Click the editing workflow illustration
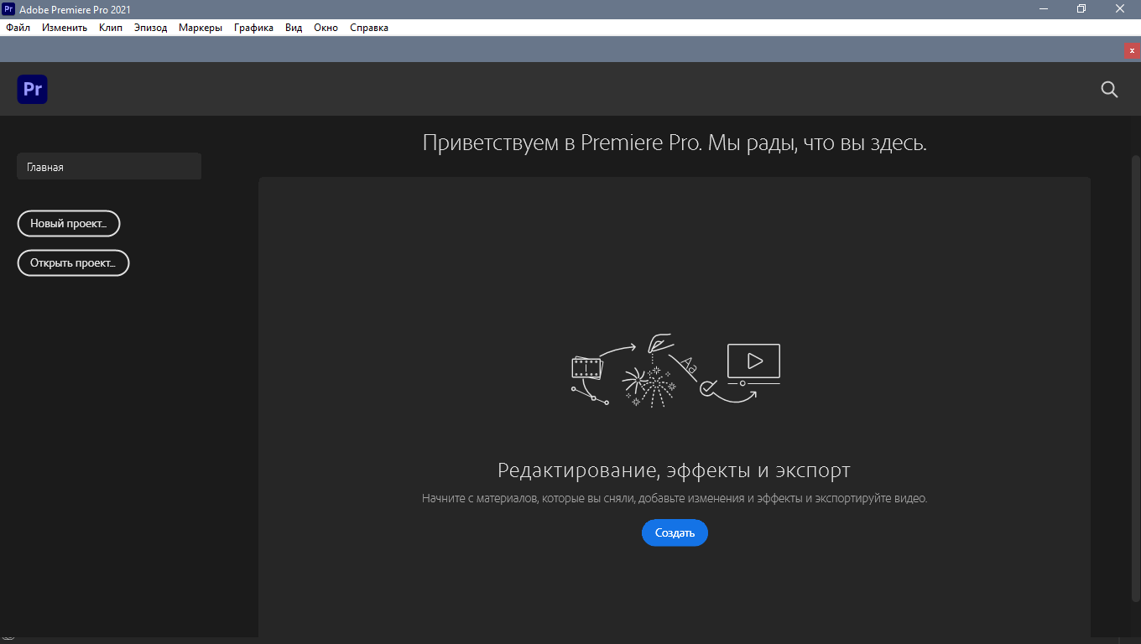The width and height of the screenshot is (1141, 644). tap(675, 371)
